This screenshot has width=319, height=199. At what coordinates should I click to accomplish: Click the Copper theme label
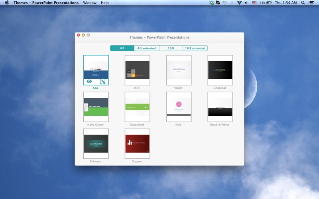point(137,161)
